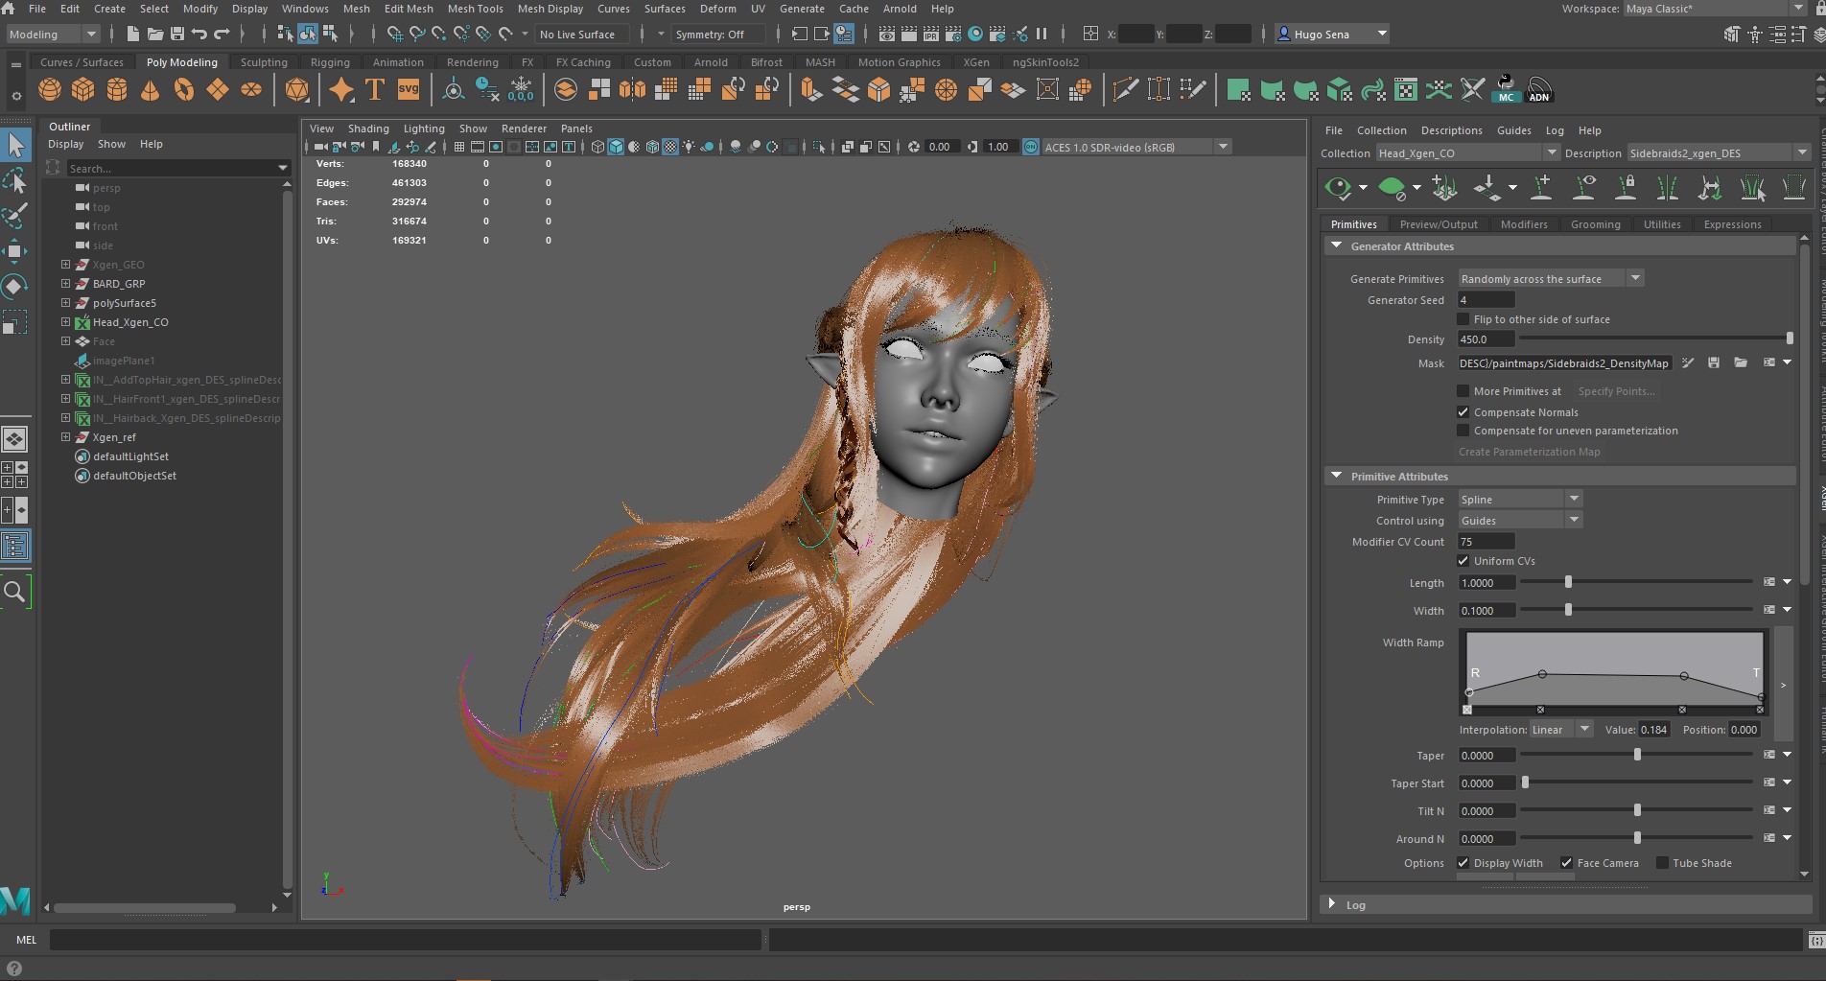Image resolution: width=1826 pixels, height=981 pixels.
Task: Click the XGen preview eye icon
Action: [1337, 187]
